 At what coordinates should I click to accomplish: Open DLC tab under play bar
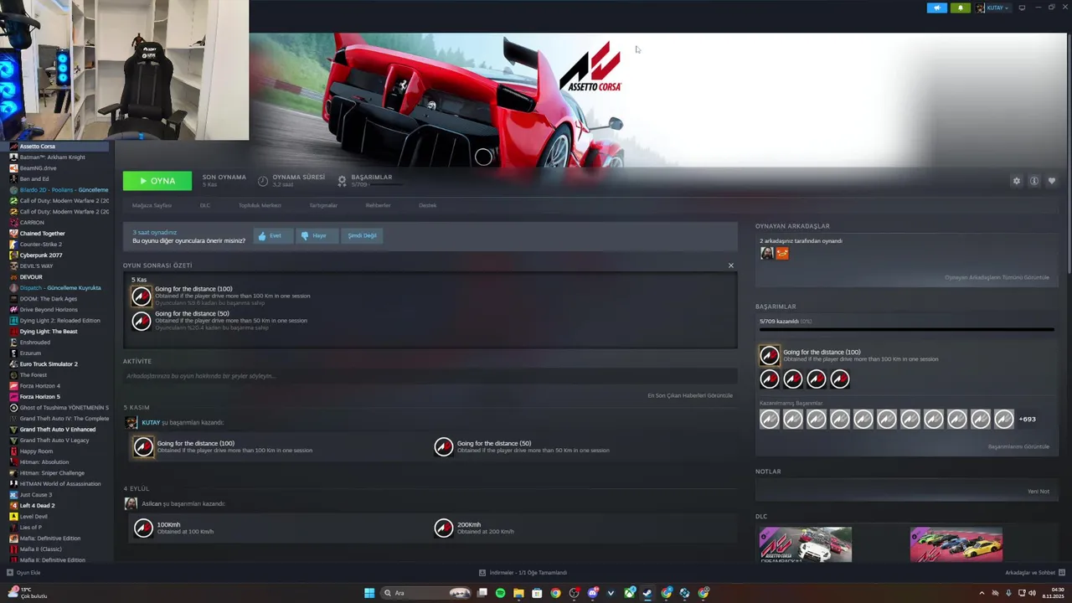pyautogui.click(x=205, y=205)
